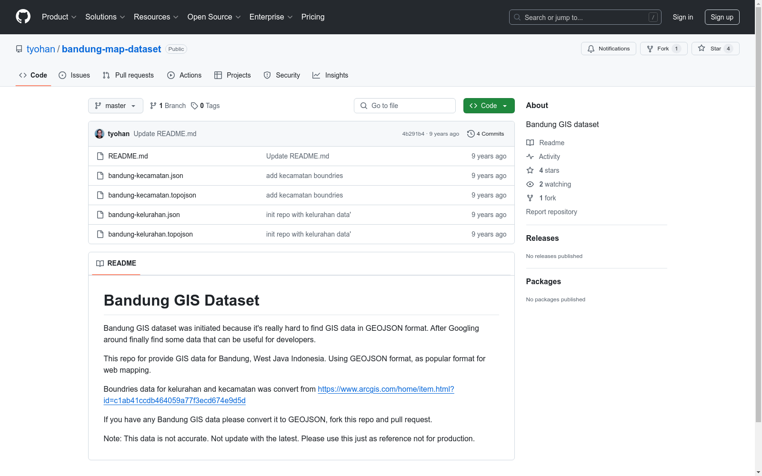
Task: Open commit 'add kecamatan boundries' for bandung-kecamatan.topojson
Action: click(304, 195)
